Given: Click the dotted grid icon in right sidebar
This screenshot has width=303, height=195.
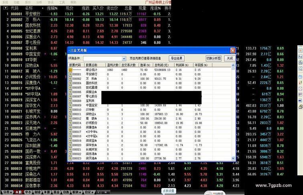Looking at the screenshot, I should point(300,88).
